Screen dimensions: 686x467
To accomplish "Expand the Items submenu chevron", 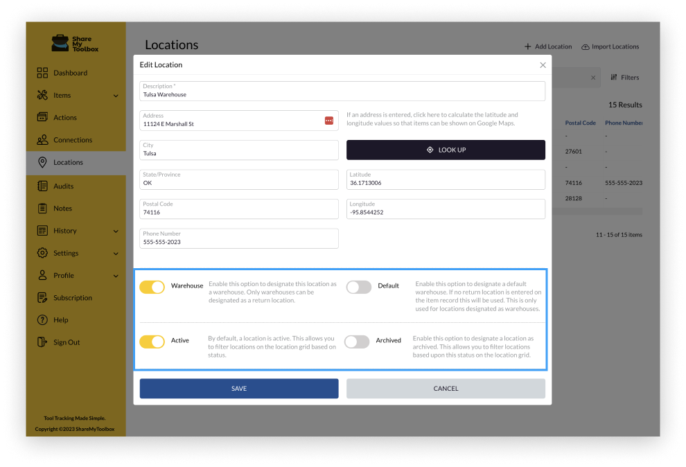I will pyautogui.click(x=116, y=96).
